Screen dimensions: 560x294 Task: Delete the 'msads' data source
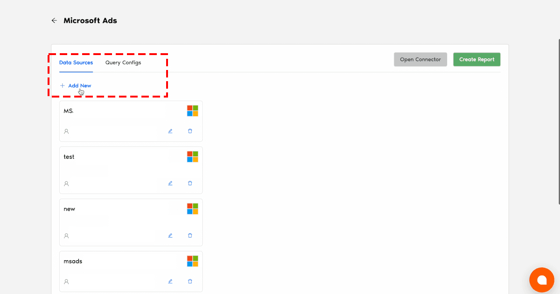click(190, 281)
